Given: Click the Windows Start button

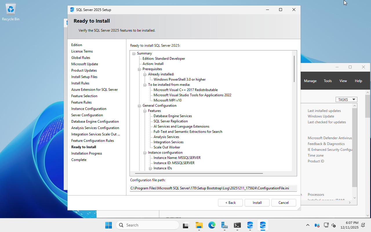Looking at the screenshot, I should 108,225.
